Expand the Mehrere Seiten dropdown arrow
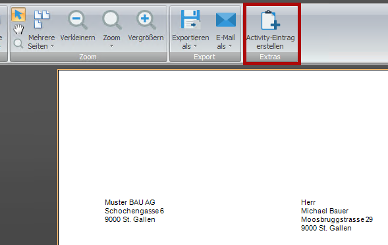This screenshot has height=245, width=388. pyautogui.click(x=52, y=46)
